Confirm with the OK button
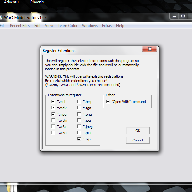This screenshot has height=192, width=192. pos(138,131)
